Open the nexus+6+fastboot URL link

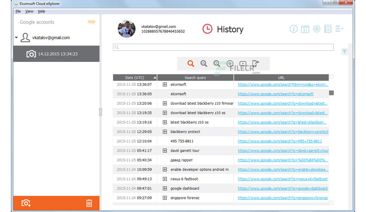coord(282,179)
